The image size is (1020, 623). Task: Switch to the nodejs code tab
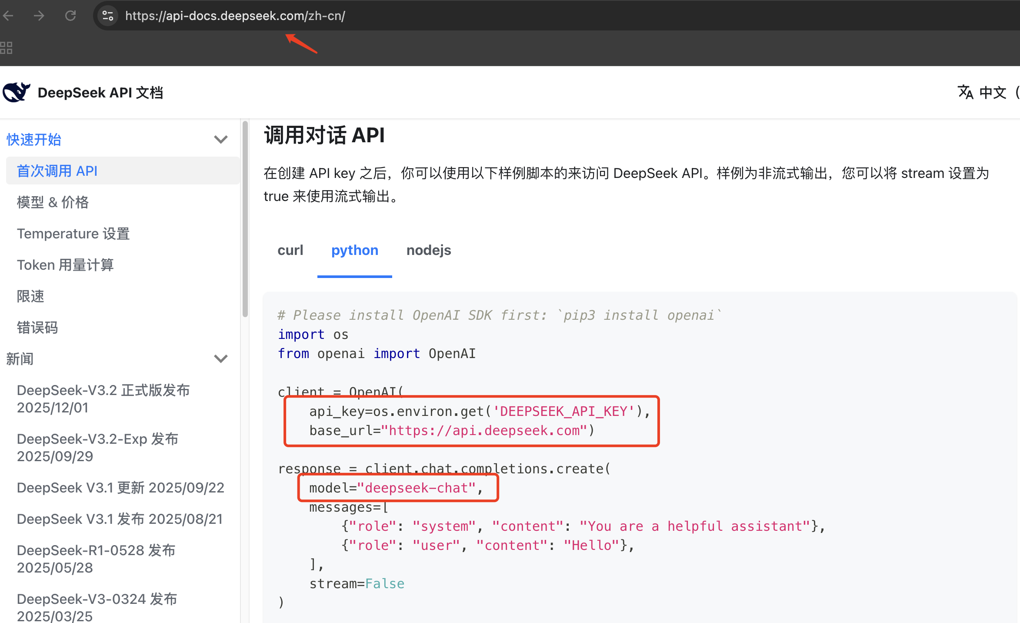[428, 250]
